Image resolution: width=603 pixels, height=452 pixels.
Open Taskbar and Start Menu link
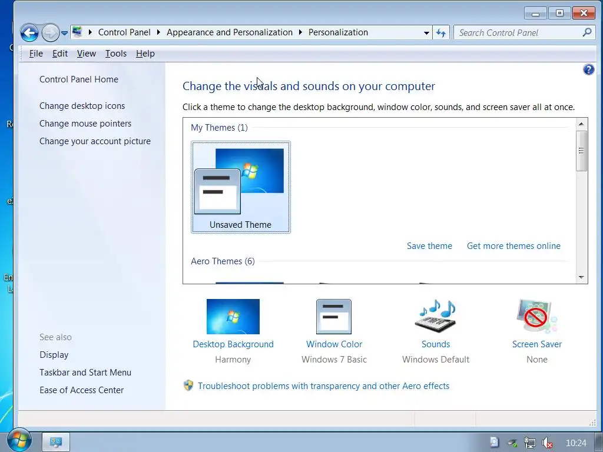85,373
